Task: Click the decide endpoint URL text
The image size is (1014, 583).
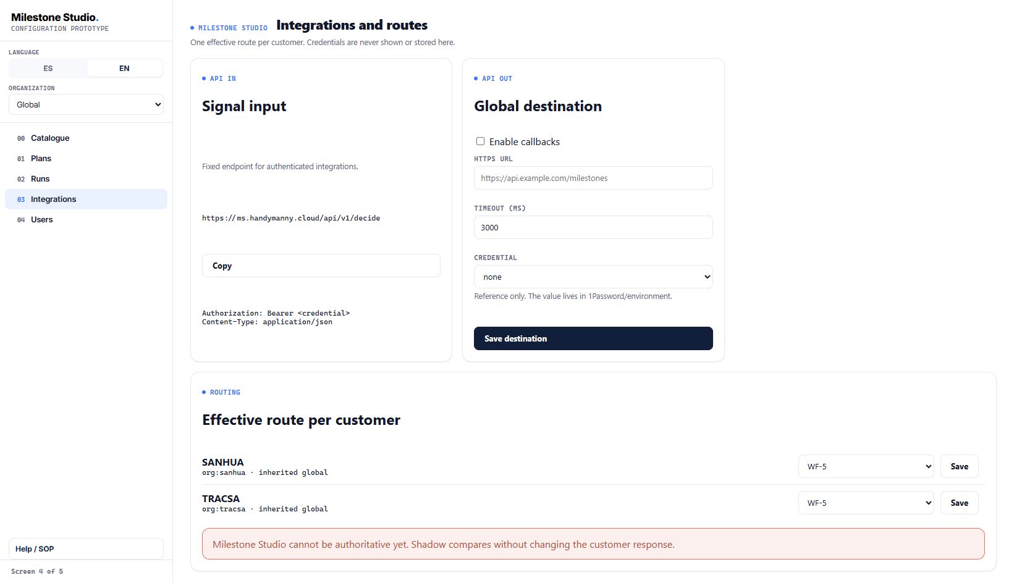Action: (x=291, y=218)
